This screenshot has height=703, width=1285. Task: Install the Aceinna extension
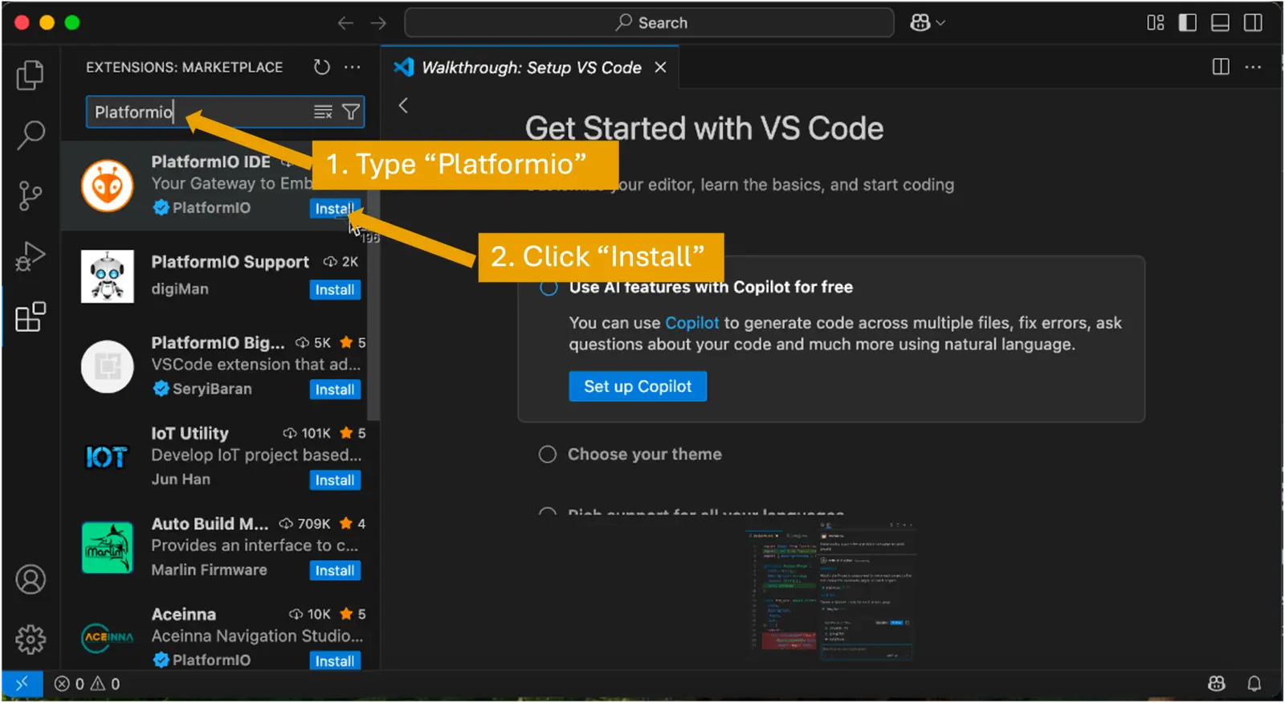click(335, 661)
